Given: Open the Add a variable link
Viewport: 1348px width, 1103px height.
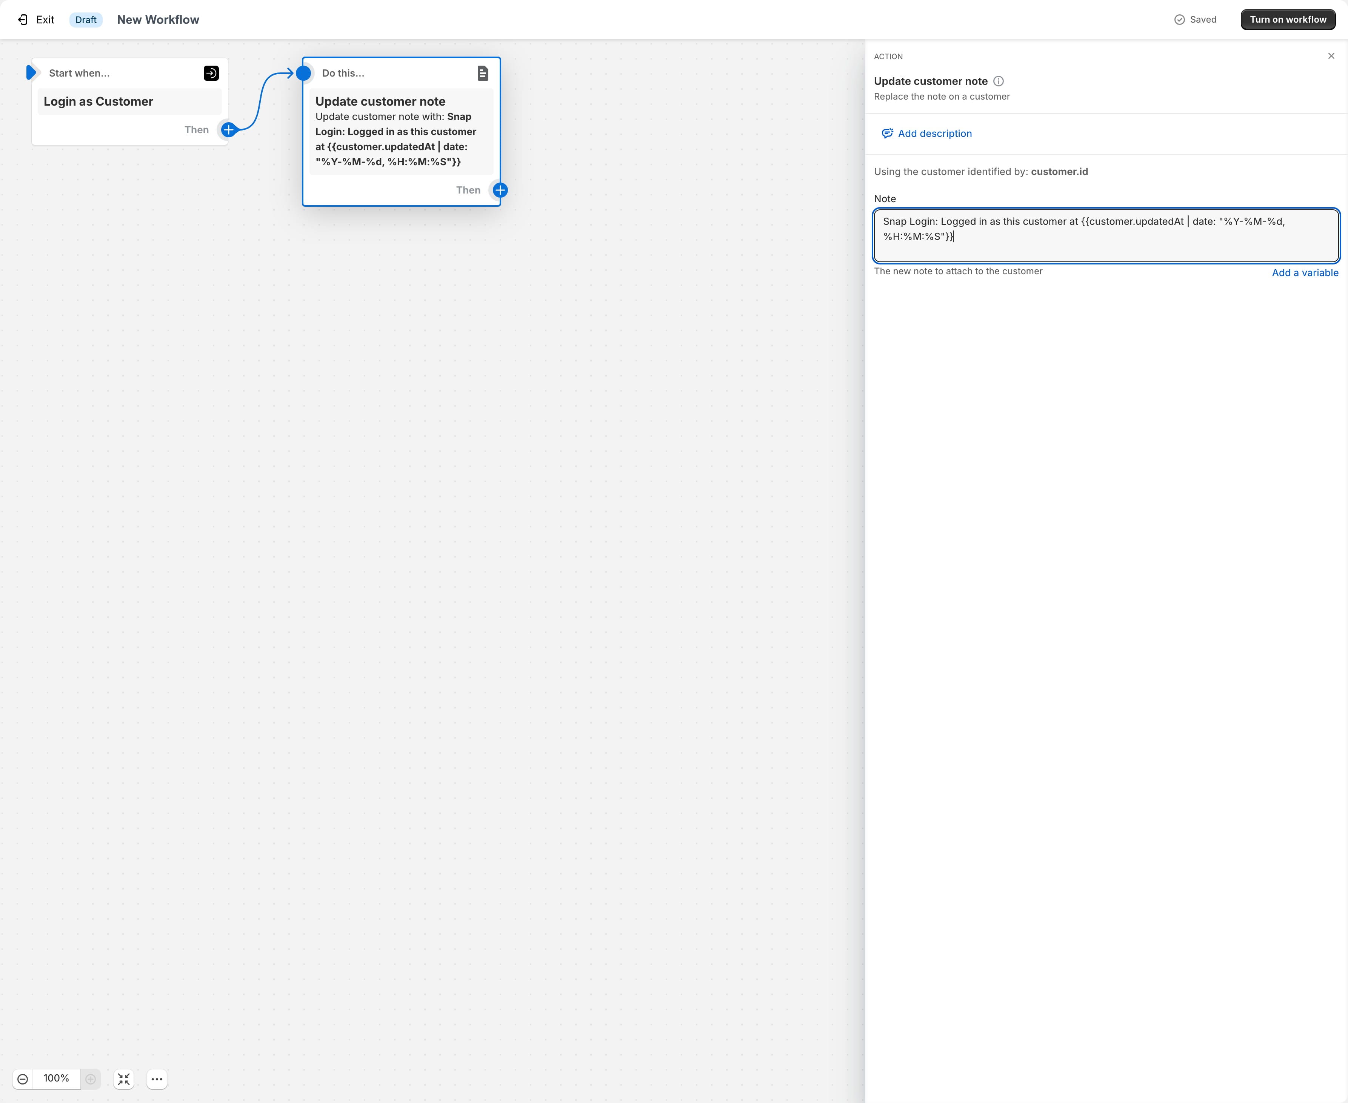Looking at the screenshot, I should pos(1305,272).
